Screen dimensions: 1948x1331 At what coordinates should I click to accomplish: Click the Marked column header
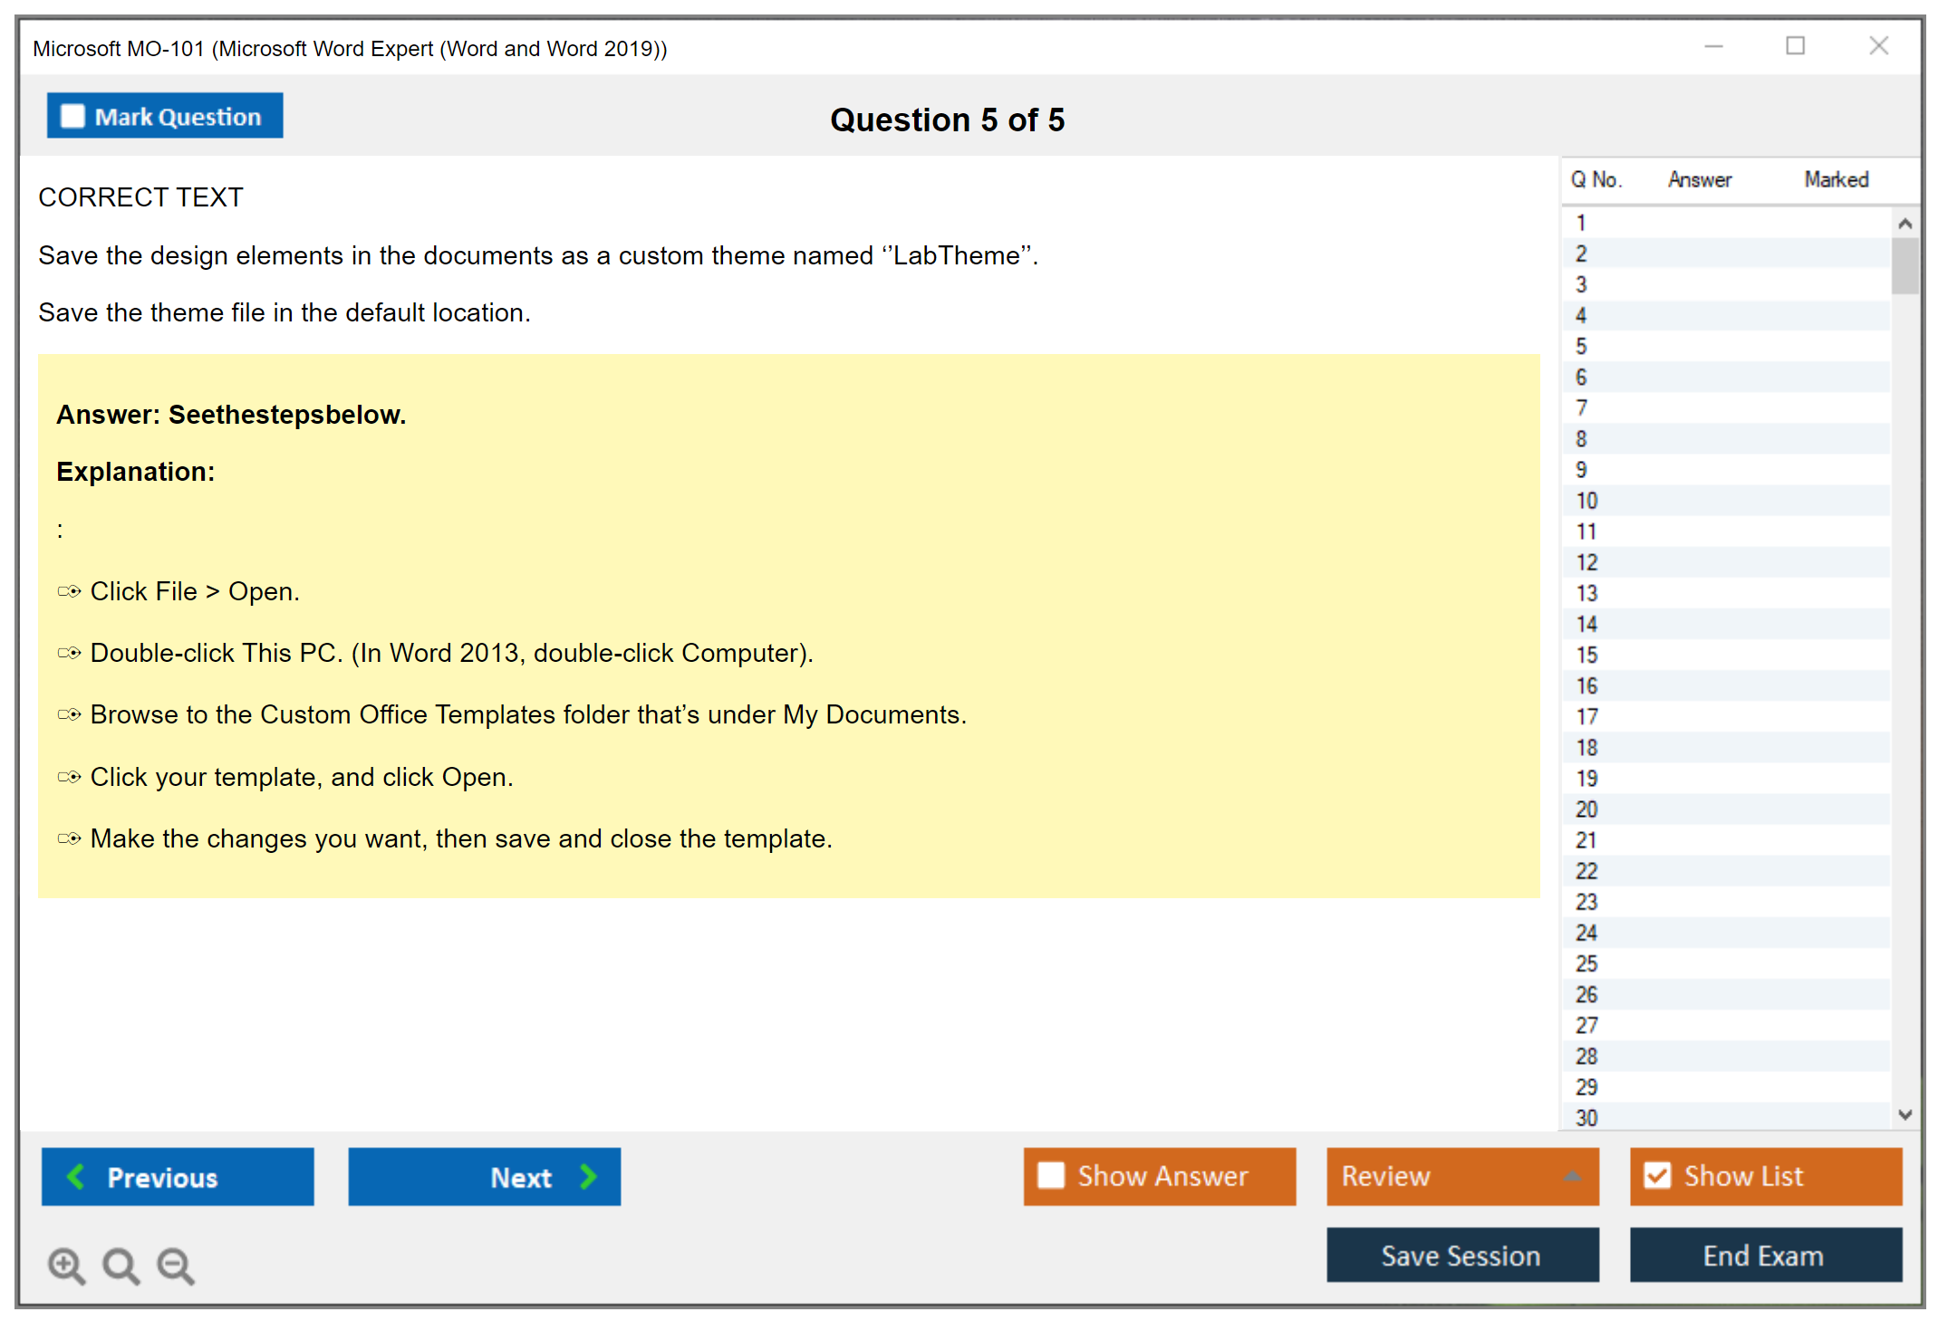(x=1836, y=179)
